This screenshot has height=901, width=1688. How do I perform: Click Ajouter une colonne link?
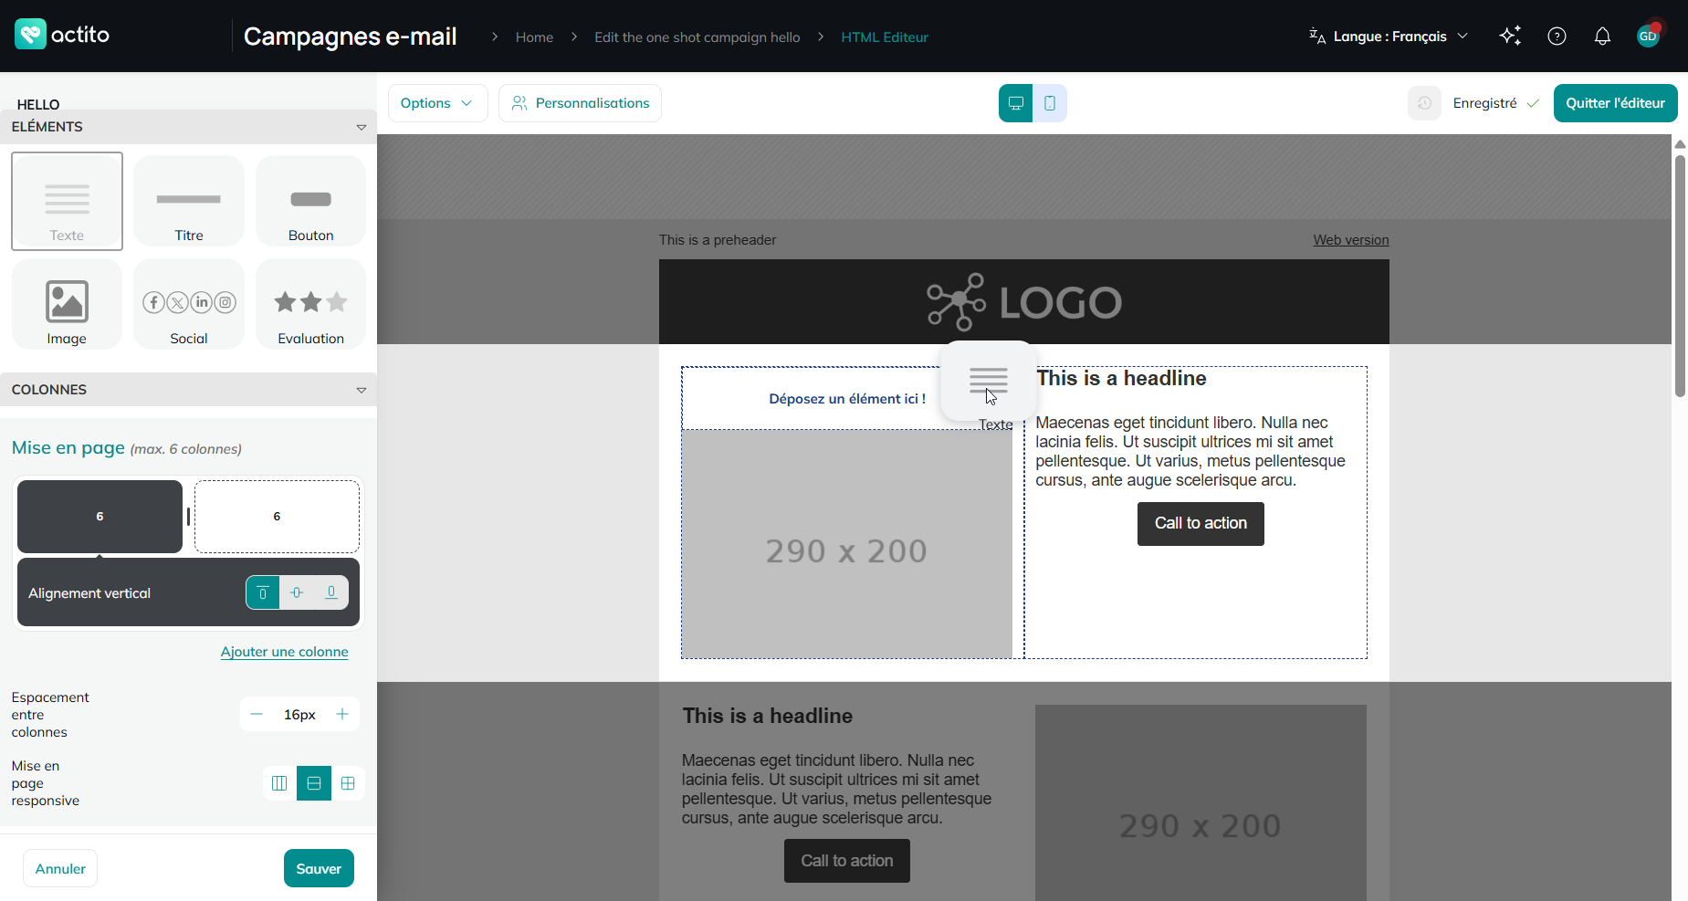tap(284, 652)
